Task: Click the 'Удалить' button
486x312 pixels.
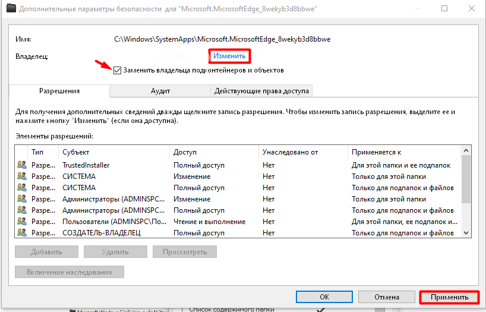Action: point(115,252)
